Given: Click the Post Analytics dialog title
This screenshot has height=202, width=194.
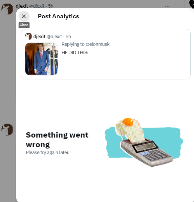Looking at the screenshot, I should click(x=58, y=16).
